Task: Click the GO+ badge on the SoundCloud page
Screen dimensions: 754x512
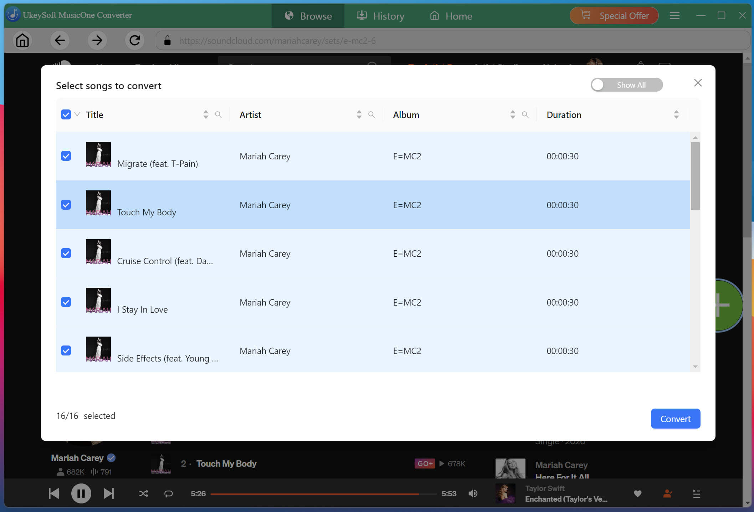Action: (x=425, y=464)
